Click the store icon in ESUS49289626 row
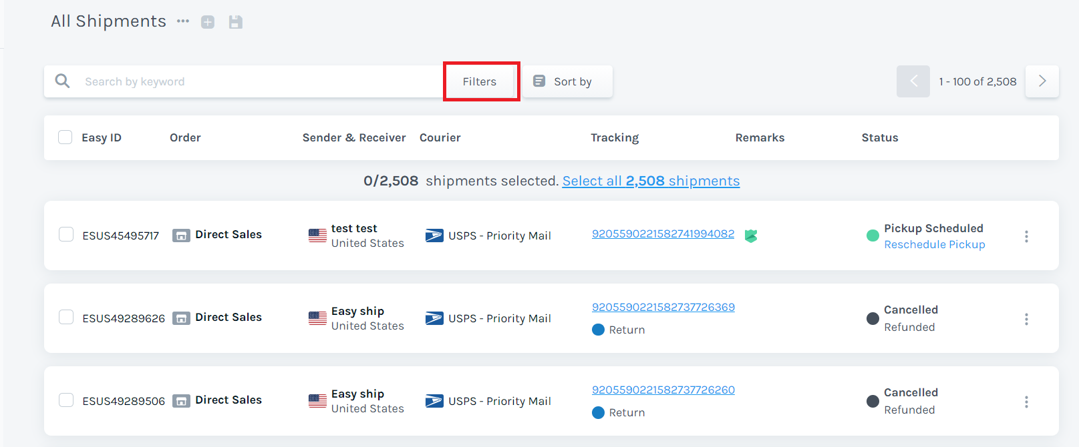The height and width of the screenshot is (447, 1079). pos(181,318)
